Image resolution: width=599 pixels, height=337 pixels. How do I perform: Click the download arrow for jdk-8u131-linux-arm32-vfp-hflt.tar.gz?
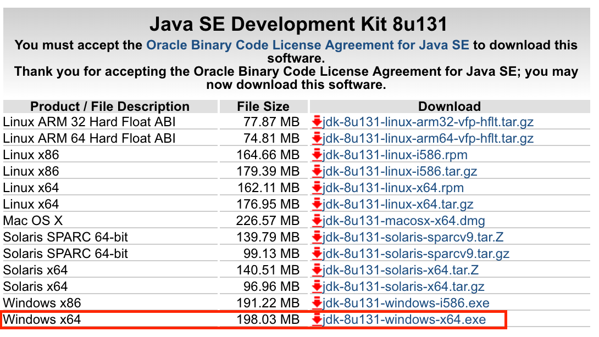click(318, 122)
